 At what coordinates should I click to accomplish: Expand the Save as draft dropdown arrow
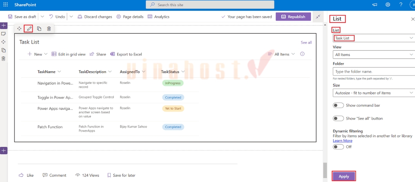(43, 16)
